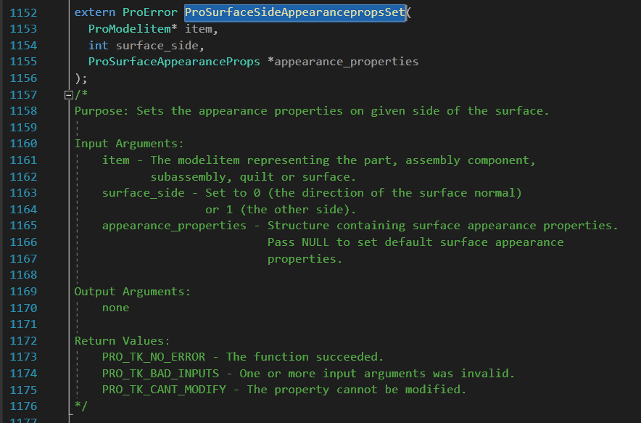Collapse the comment block at line 1157
Image resolution: width=641 pixels, height=423 pixels.
coord(69,95)
